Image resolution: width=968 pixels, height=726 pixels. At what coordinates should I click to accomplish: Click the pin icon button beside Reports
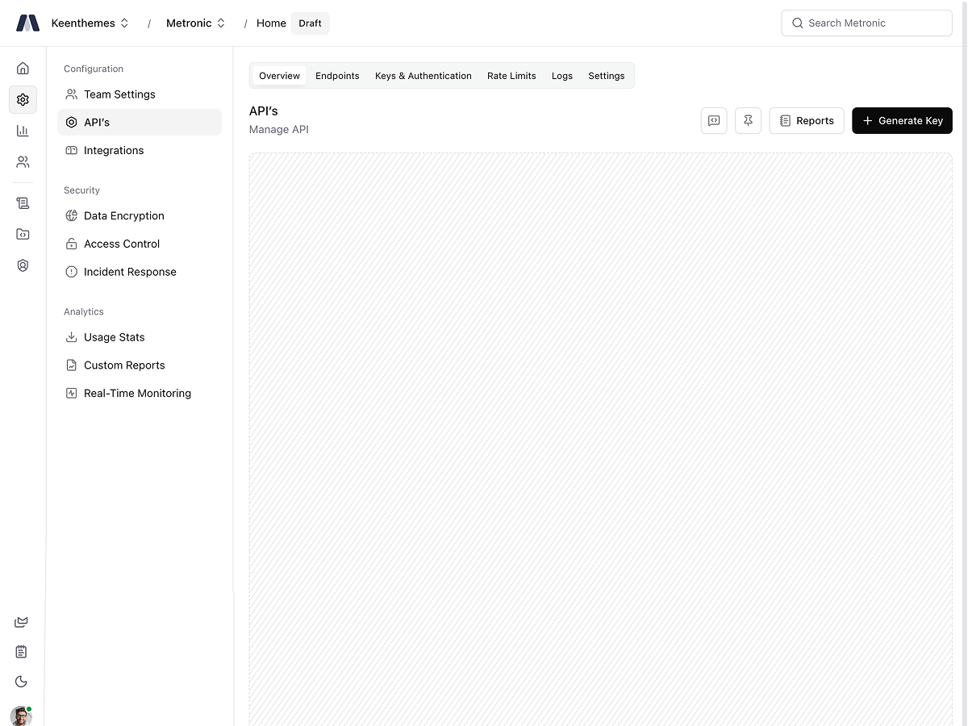point(748,121)
